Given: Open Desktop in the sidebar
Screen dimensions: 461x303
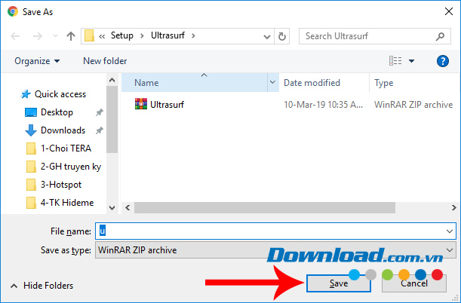Looking at the screenshot, I should (57, 112).
